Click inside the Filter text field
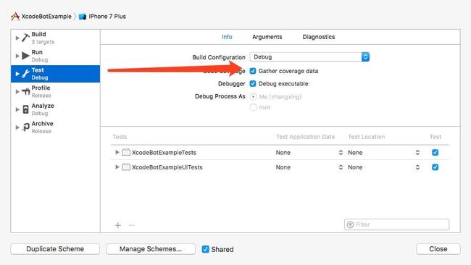 click(397, 224)
